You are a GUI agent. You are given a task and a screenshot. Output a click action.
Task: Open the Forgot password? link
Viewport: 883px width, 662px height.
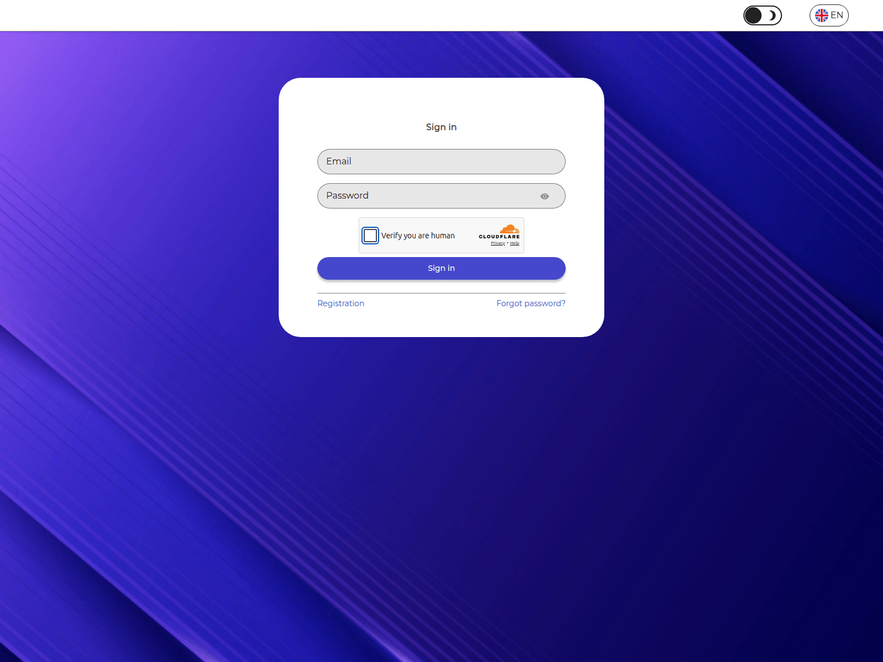point(531,303)
